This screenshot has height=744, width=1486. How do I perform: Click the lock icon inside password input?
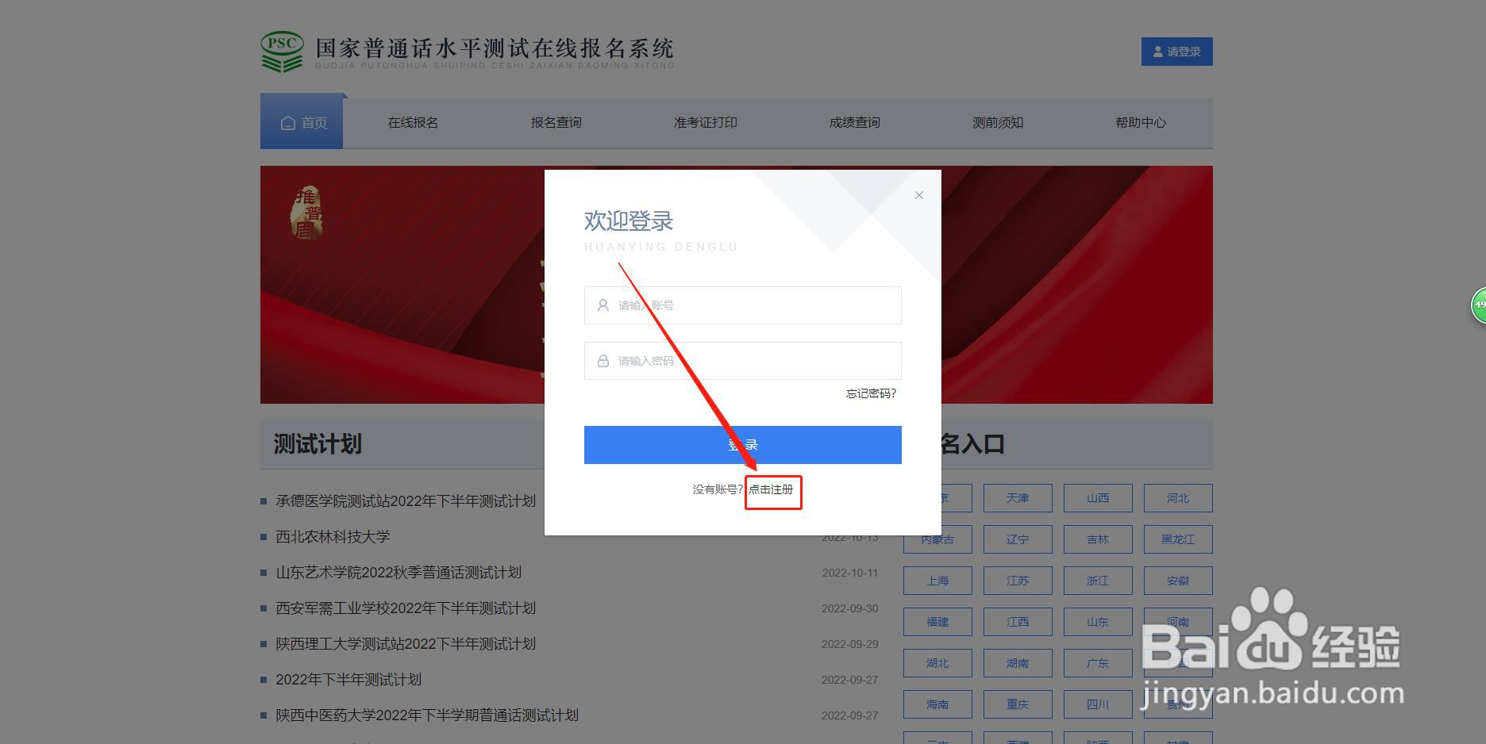(x=602, y=361)
